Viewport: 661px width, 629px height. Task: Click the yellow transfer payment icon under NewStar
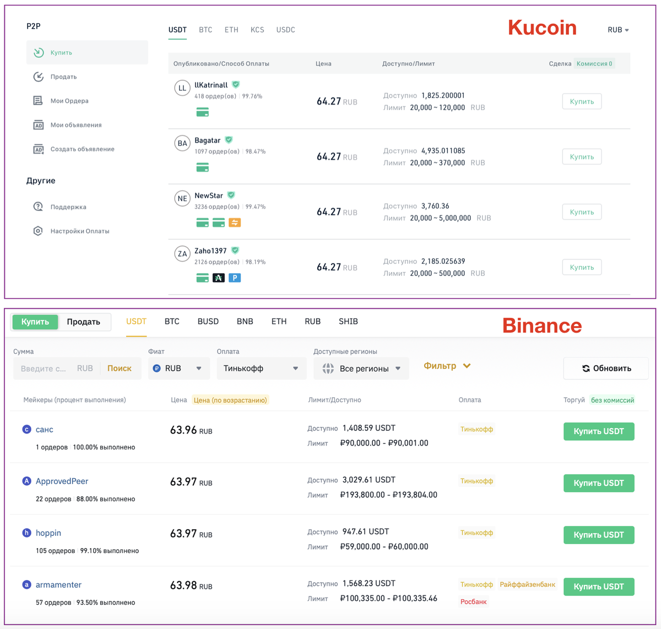point(235,223)
